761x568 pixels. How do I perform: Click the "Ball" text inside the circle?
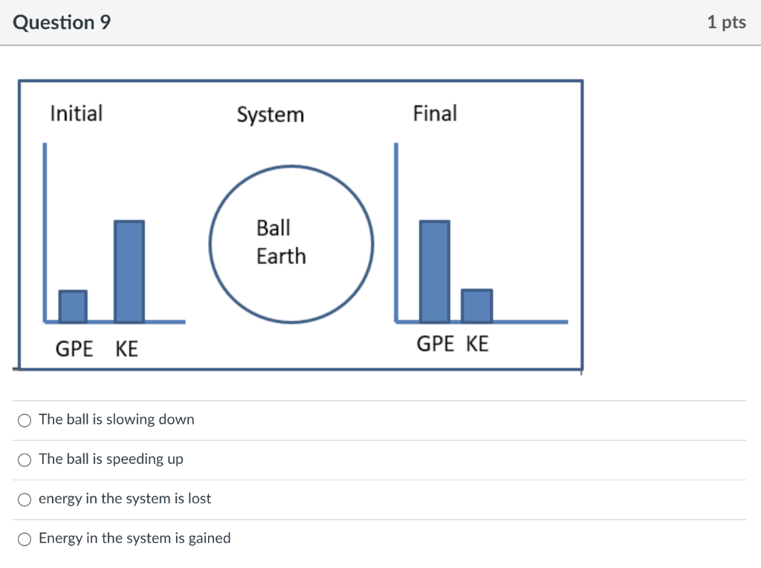(273, 228)
